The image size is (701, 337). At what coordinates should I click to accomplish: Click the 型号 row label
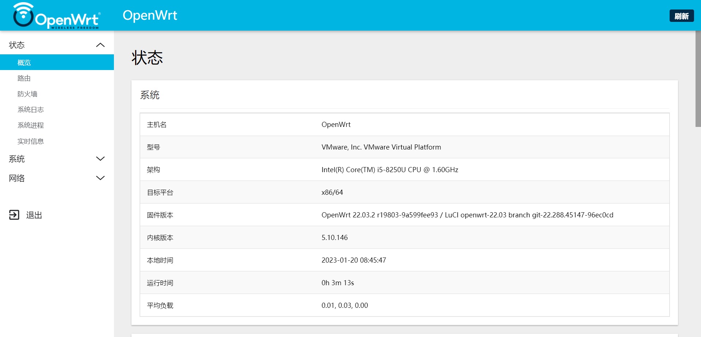click(x=153, y=147)
